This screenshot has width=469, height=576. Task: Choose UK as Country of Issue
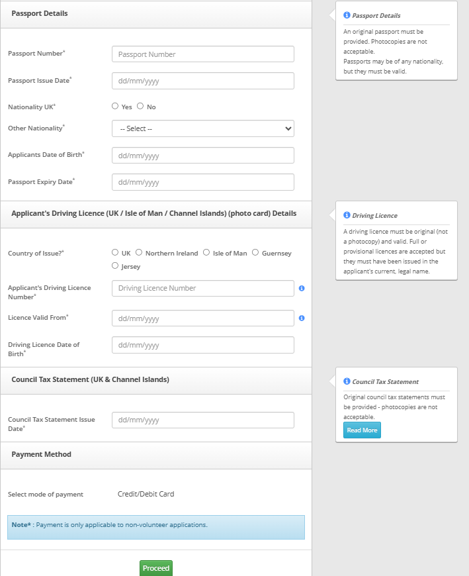coord(115,252)
